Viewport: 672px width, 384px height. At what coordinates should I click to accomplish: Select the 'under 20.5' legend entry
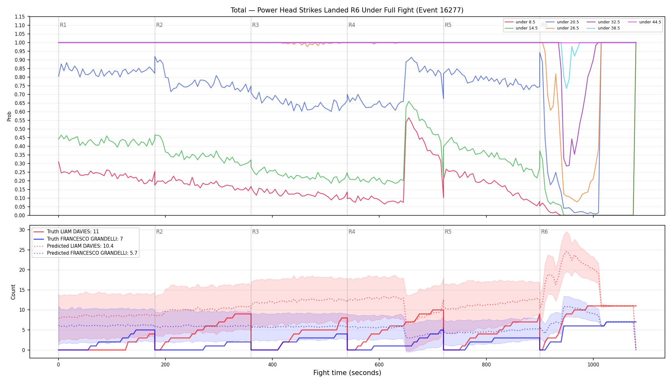click(x=562, y=22)
